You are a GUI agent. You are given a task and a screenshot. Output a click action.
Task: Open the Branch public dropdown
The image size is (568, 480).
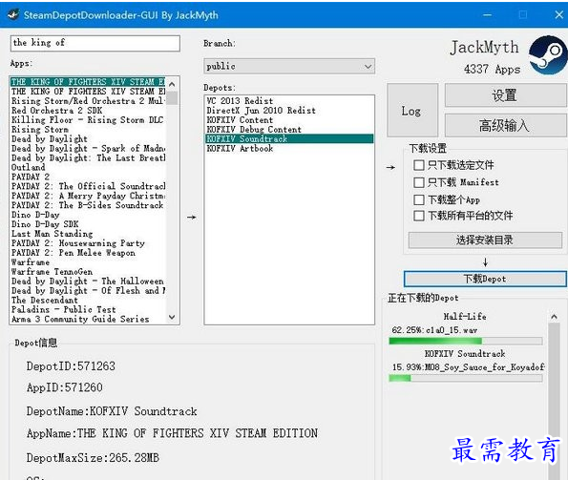289,67
